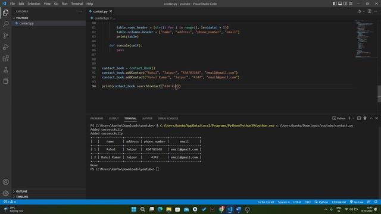The height and width of the screenshot is (214, 381).
Task: Open the View menu
Action: coord(47,4)
